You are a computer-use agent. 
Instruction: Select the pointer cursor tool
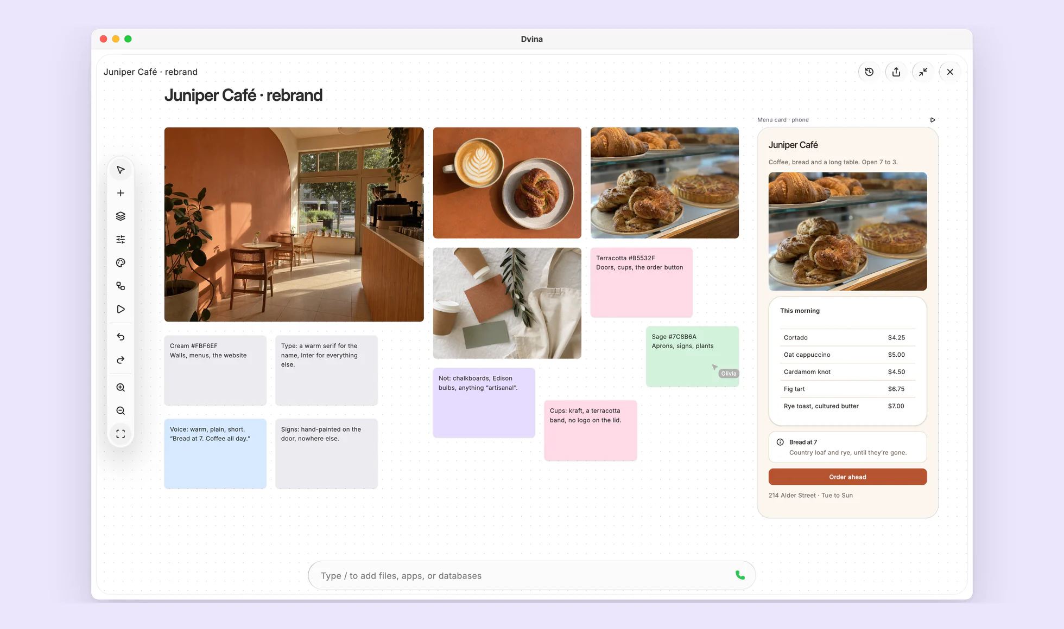pos(121,170)
